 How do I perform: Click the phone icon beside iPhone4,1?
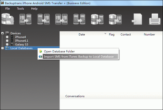12,41
